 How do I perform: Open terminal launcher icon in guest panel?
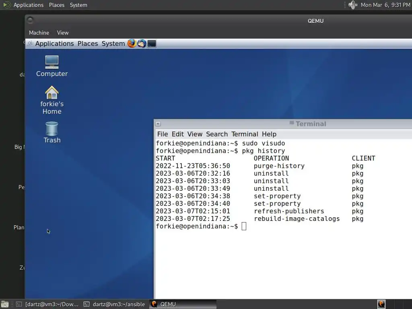tap(152, 43)
